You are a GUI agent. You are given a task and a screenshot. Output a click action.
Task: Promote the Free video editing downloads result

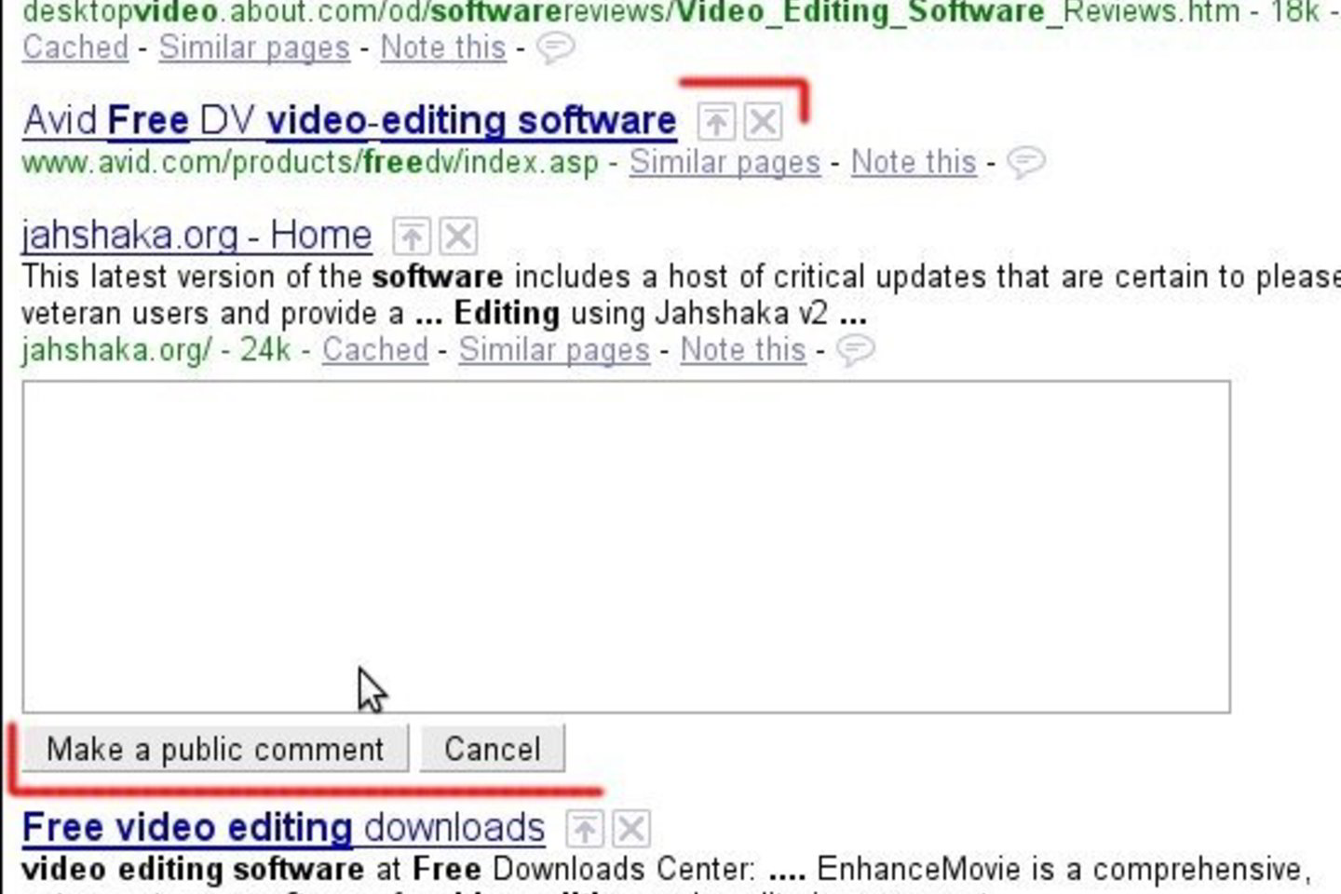coord(584,829)
